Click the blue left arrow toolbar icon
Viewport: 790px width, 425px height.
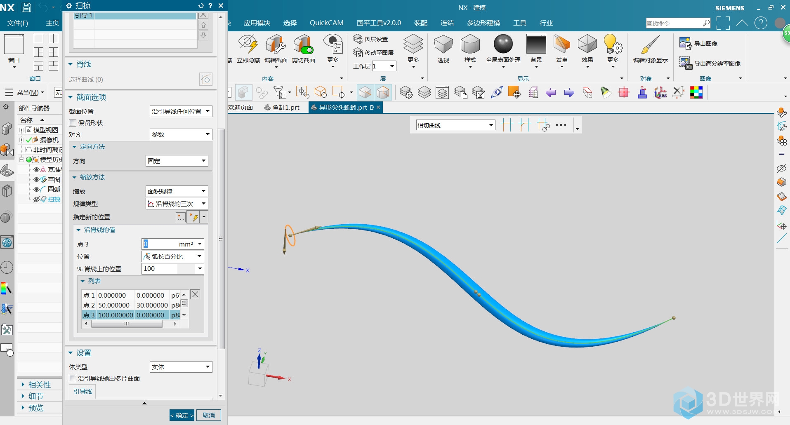pos(551,93)
